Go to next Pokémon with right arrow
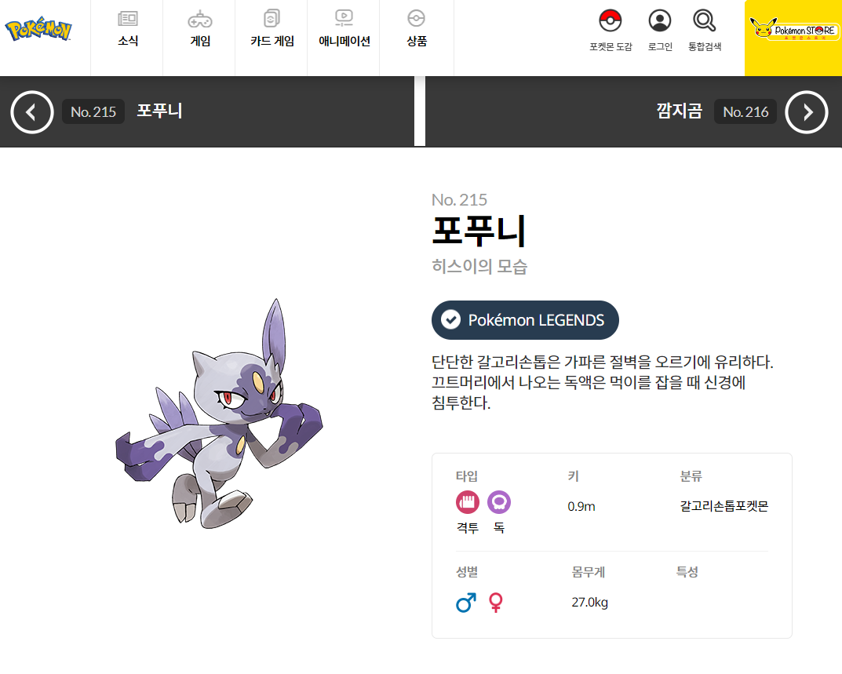842x674 pixels. 807,111
